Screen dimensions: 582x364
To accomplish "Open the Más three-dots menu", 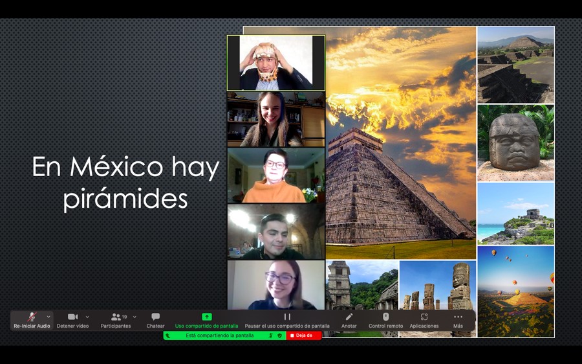I will coord(458,317).
